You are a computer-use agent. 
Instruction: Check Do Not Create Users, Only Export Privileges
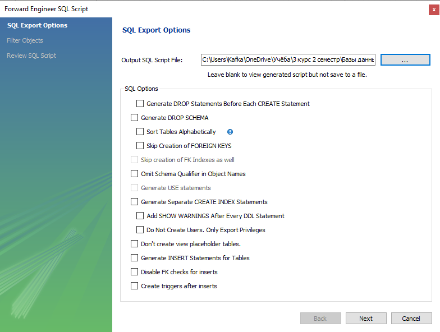point(140,230)
